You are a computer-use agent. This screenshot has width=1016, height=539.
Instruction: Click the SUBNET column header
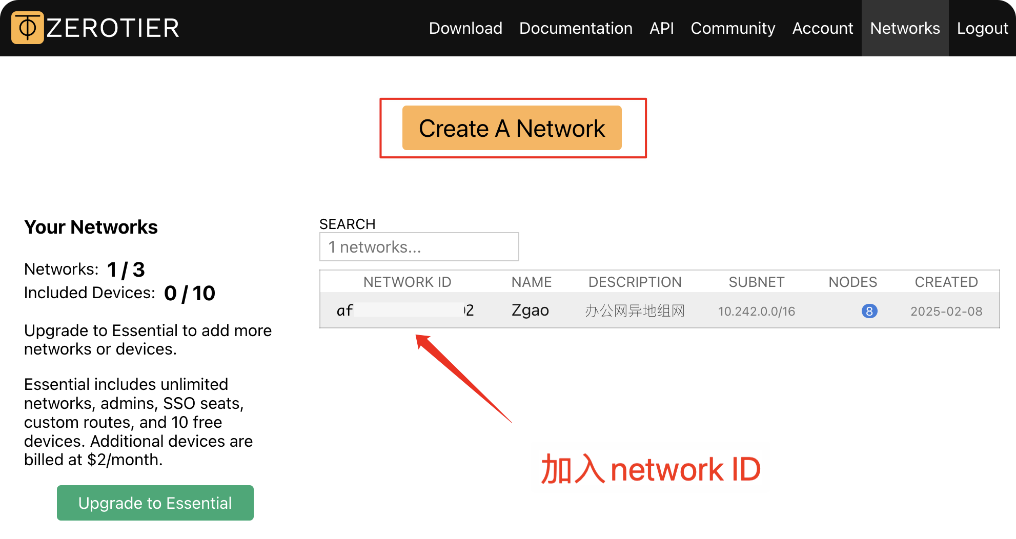pyautogui.click(x=757, y=282)
